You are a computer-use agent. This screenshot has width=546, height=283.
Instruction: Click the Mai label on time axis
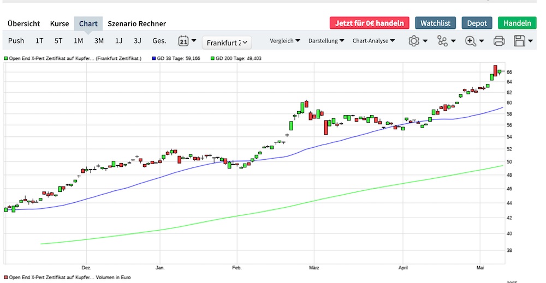480,268
